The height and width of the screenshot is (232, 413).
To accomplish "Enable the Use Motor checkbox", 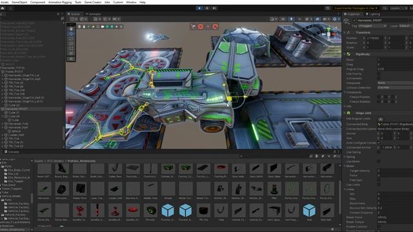I will [379, 162].
